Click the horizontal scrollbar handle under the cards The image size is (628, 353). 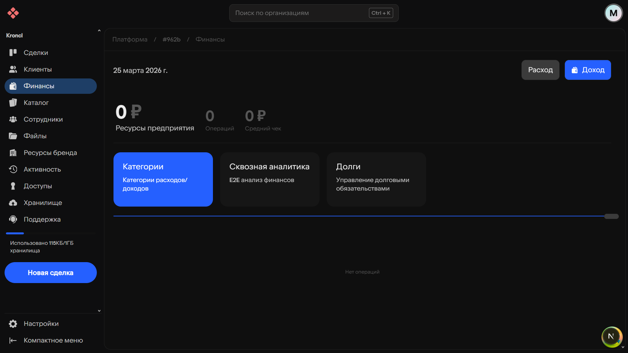[x=611, y=216]
